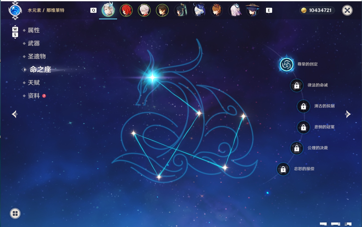362x227 pixels.
Task: Open the locked 律法的命诫 constellation node
Action: (297, 86)
